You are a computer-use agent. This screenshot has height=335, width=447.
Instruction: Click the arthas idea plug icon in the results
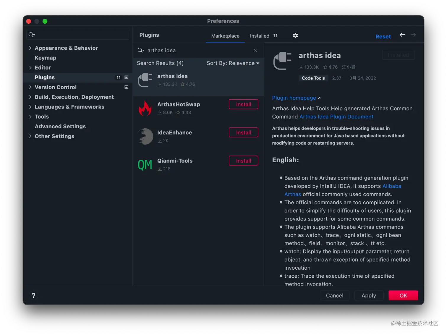click(x=145, y=80)
